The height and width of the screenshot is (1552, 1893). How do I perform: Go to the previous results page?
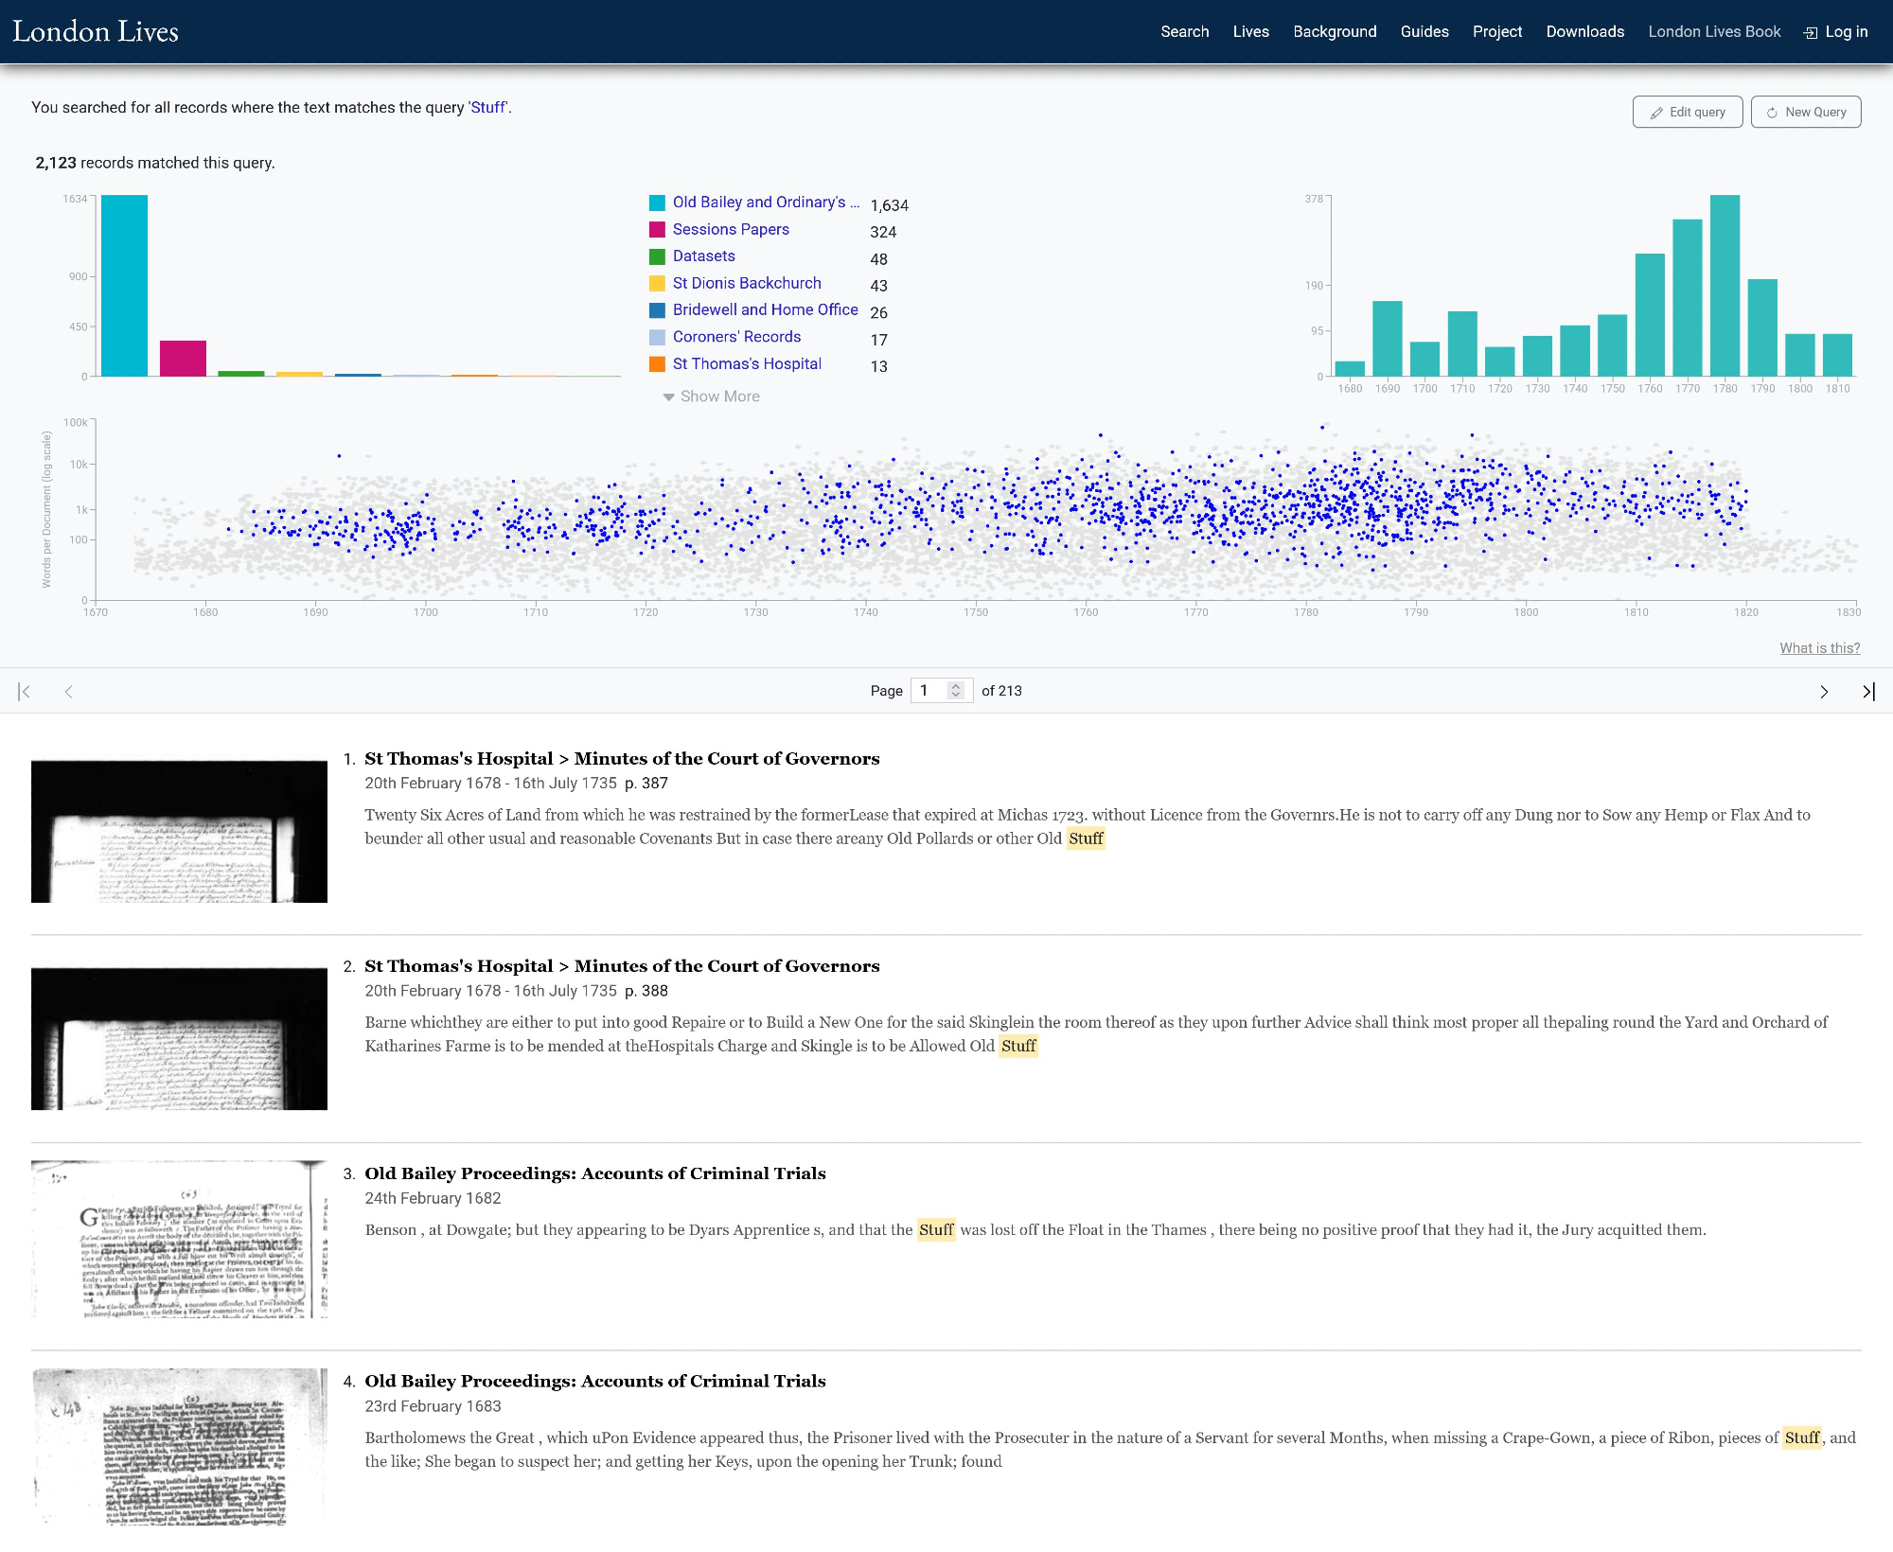[69, 692]
